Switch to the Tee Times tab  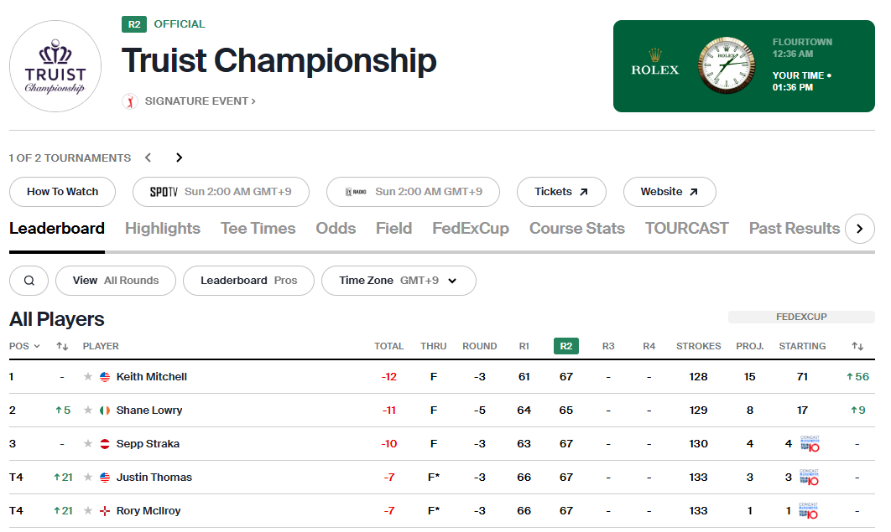[258, 229]
